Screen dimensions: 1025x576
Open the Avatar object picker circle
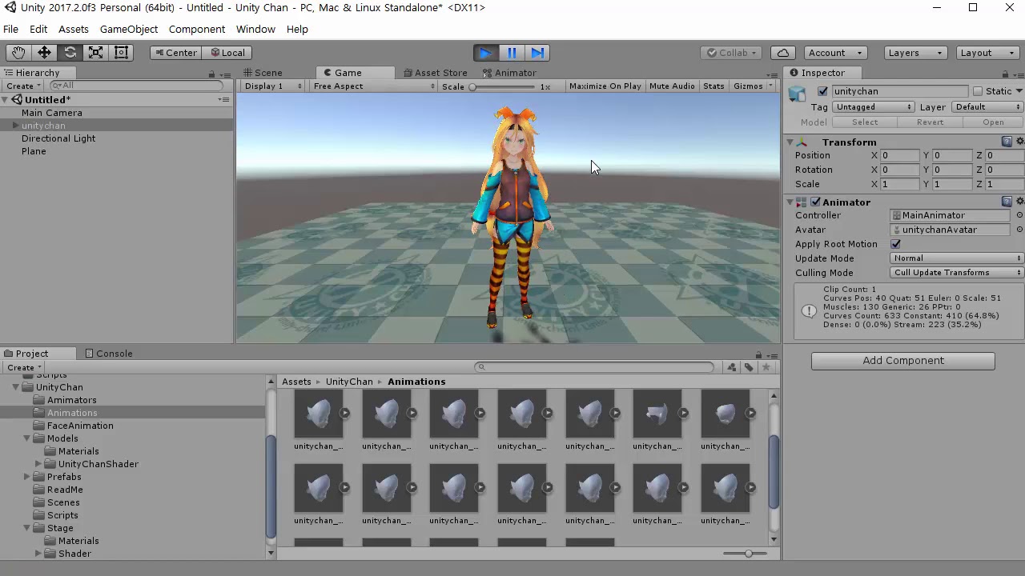1019,230
